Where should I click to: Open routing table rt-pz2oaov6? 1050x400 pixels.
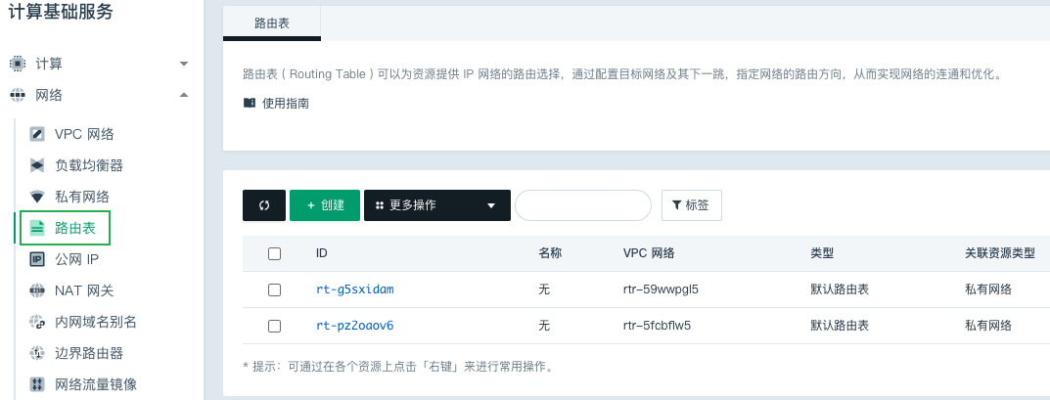pos(355,326)
